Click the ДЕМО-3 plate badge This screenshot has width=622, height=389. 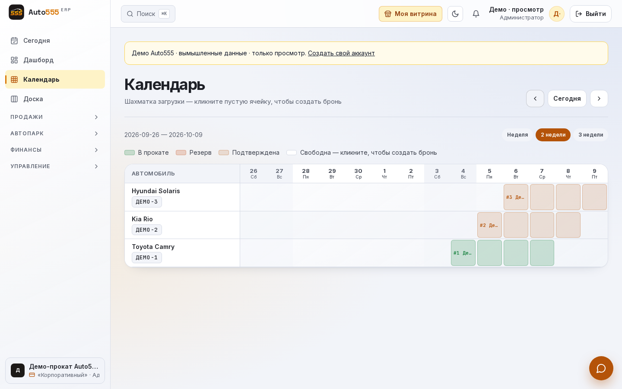147,202
